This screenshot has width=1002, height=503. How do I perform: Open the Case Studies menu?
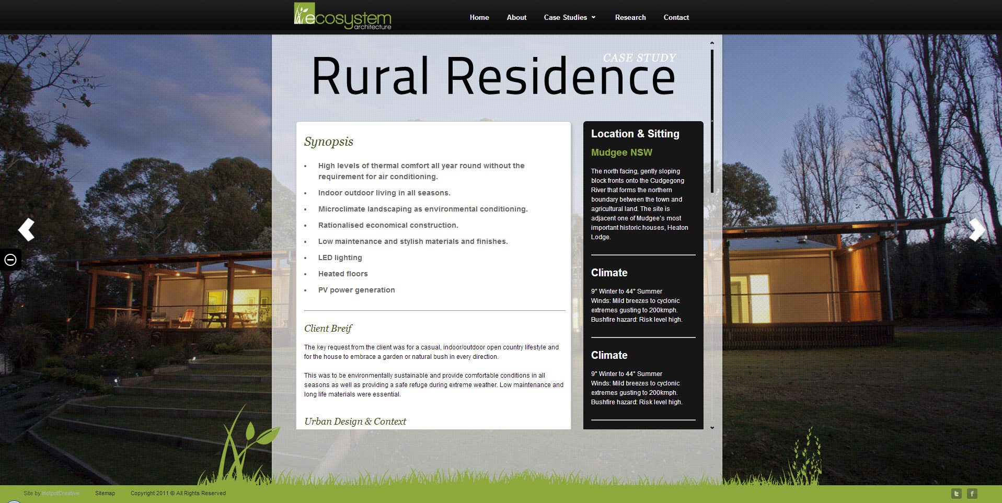click(x=565, y=17)
